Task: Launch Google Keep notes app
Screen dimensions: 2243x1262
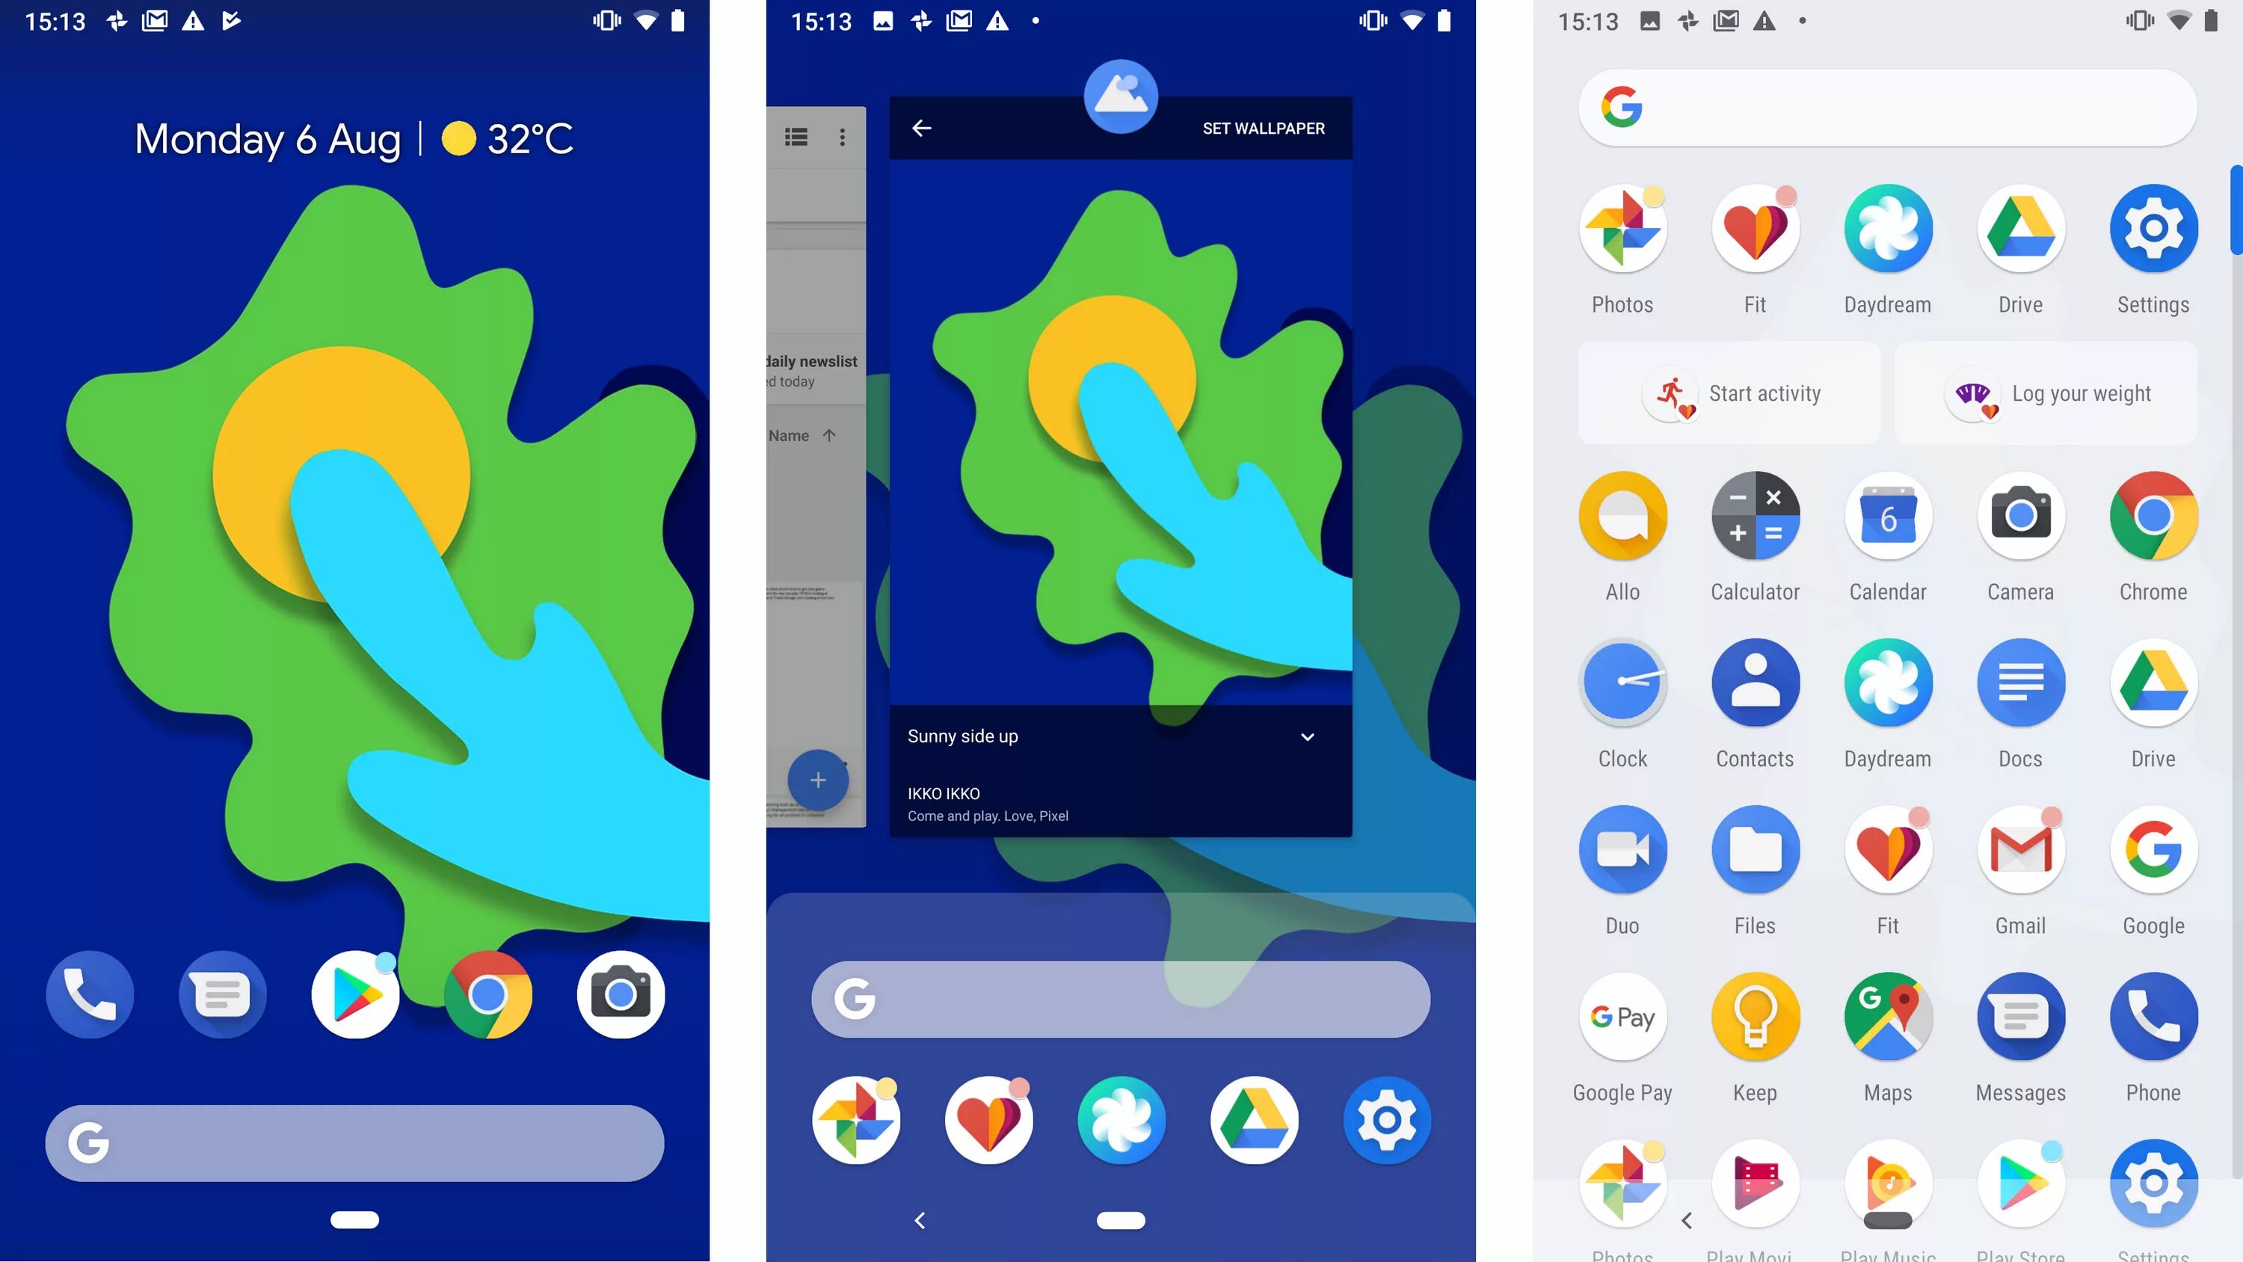Action: tap(1755, 1015)
